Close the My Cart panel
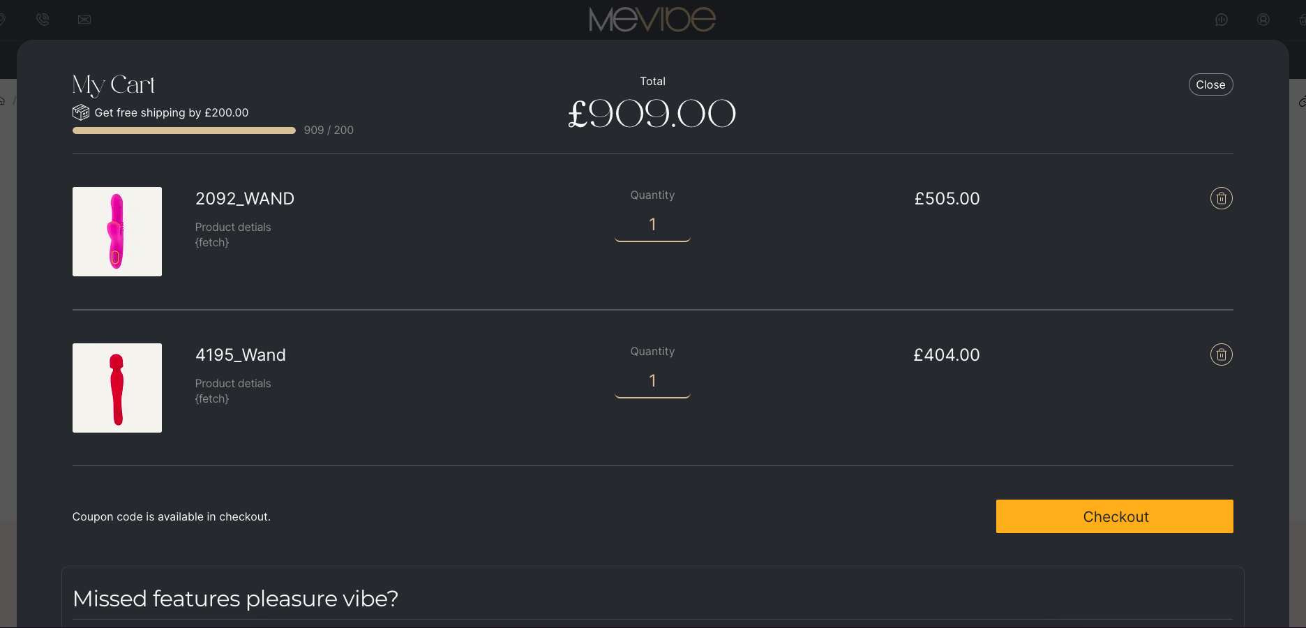1306x628 pixels. point(1210,84)
